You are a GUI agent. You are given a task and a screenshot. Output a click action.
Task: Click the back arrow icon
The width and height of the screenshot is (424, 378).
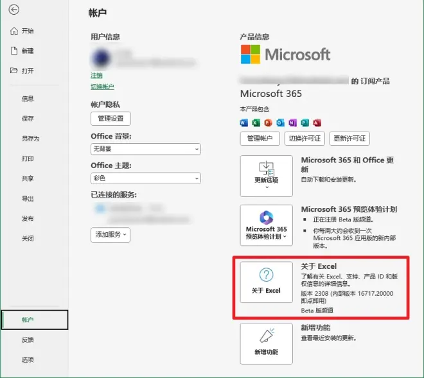click(13, 10)
